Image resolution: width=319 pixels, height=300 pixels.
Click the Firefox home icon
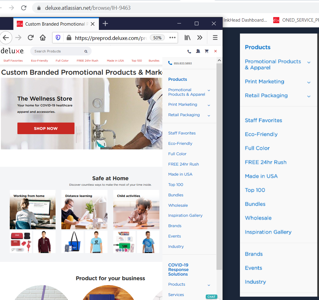43,37
